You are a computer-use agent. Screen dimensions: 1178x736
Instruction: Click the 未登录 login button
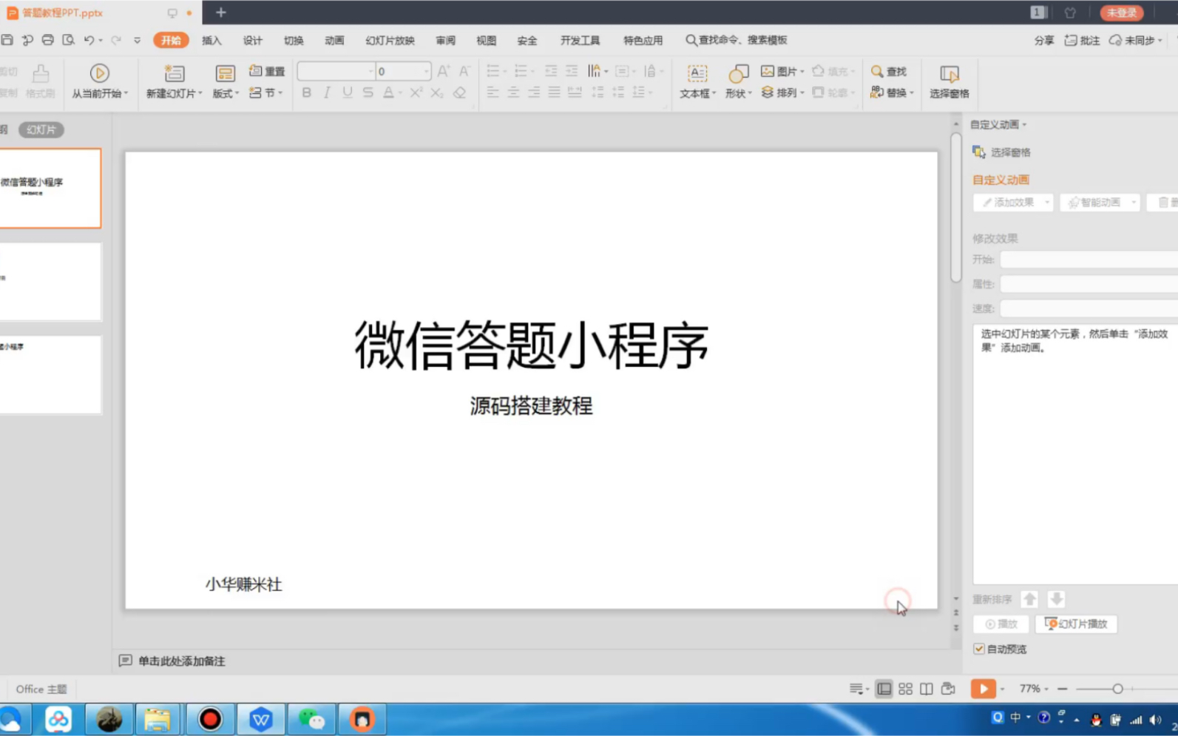click(1122, 13)
